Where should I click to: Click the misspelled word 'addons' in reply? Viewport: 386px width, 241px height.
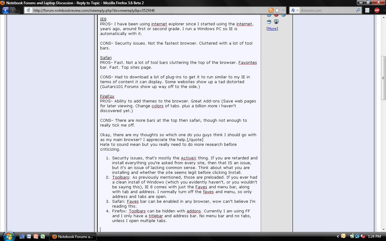pyautogui.click(x=194, y=211)
